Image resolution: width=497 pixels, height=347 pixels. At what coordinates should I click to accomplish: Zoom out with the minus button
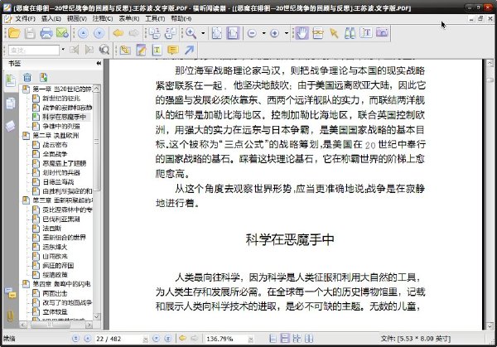tap(252, 33)
